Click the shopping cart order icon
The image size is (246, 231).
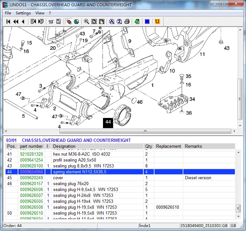[51, 22]
